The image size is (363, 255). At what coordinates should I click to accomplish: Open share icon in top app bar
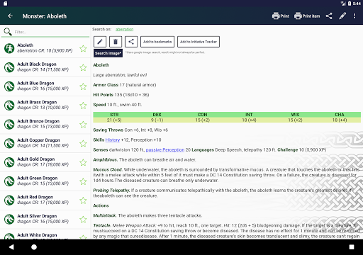(329, 16)
